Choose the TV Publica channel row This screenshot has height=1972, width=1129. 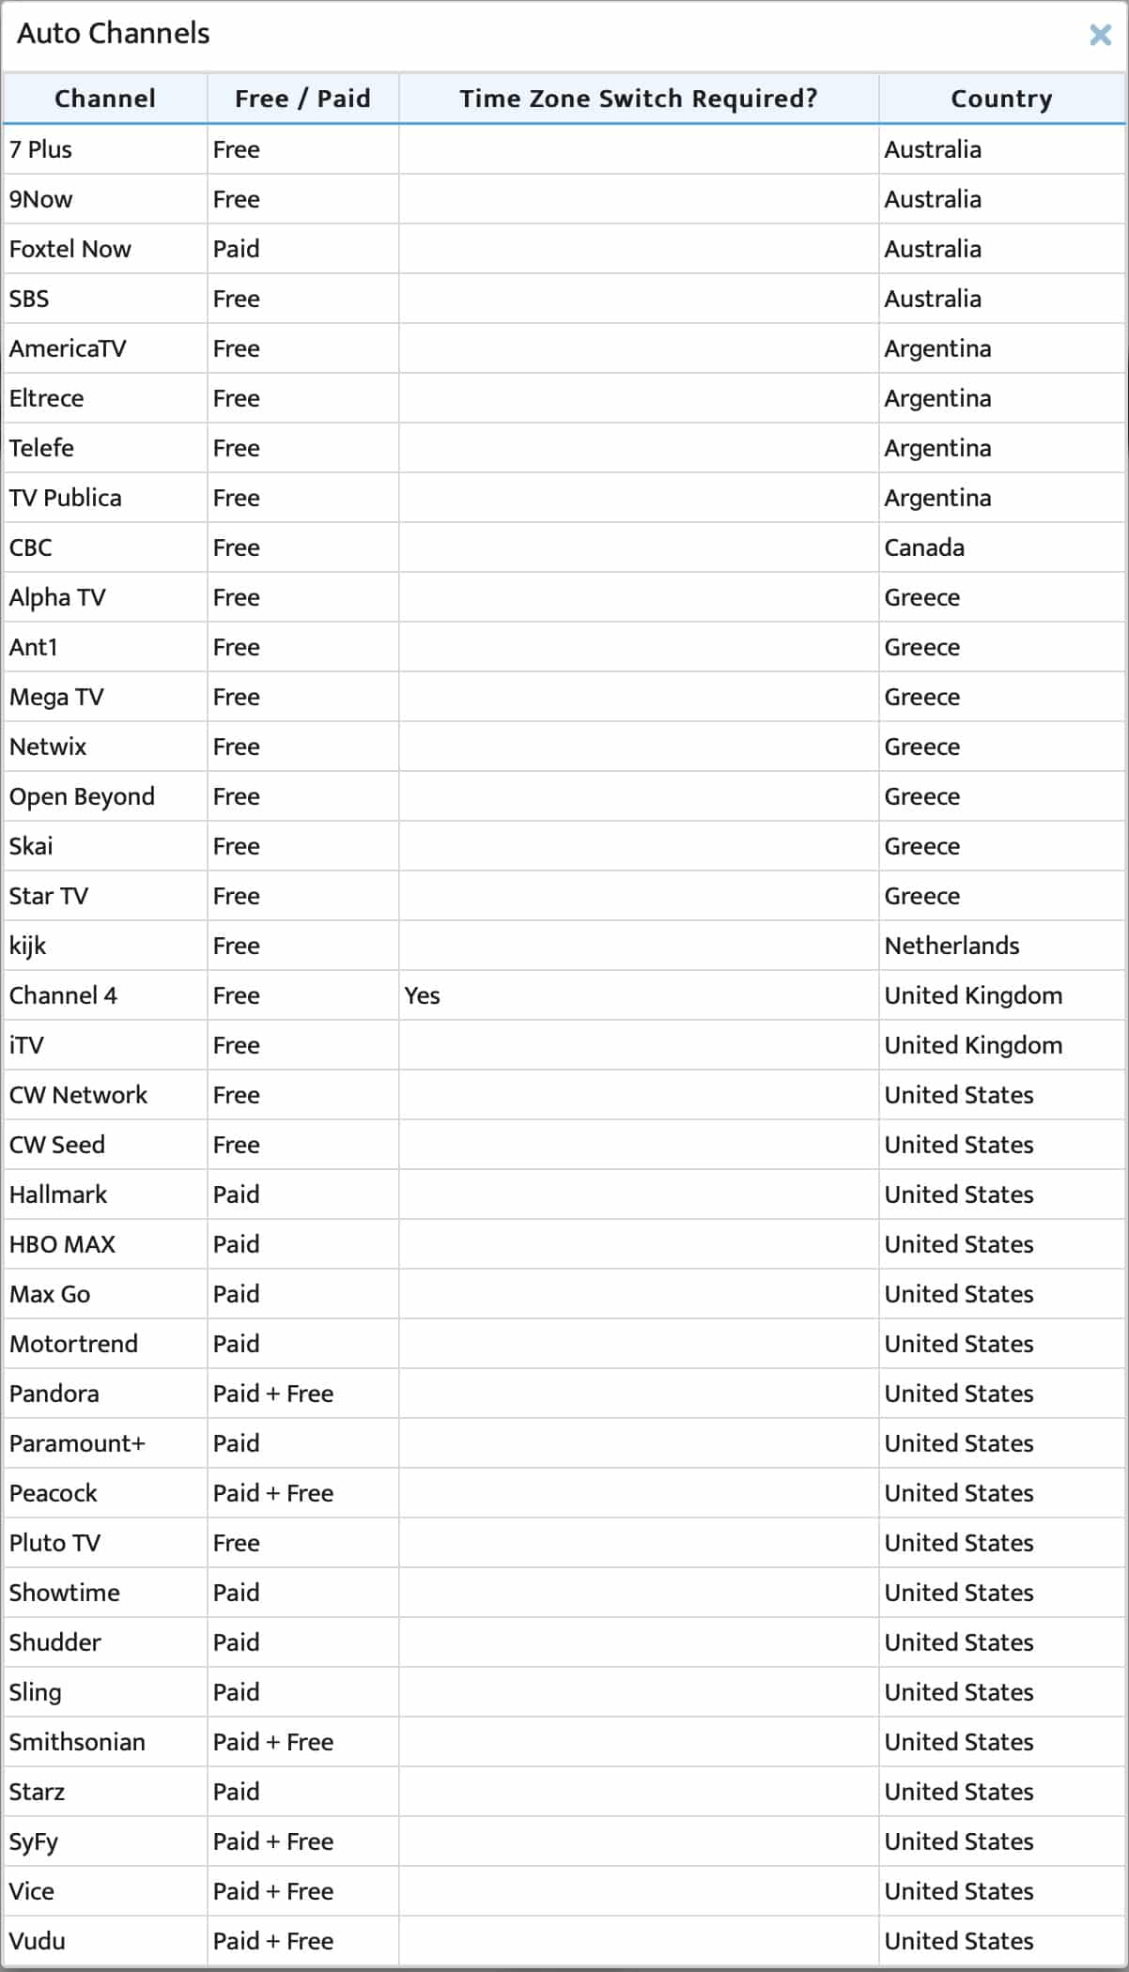564,498
